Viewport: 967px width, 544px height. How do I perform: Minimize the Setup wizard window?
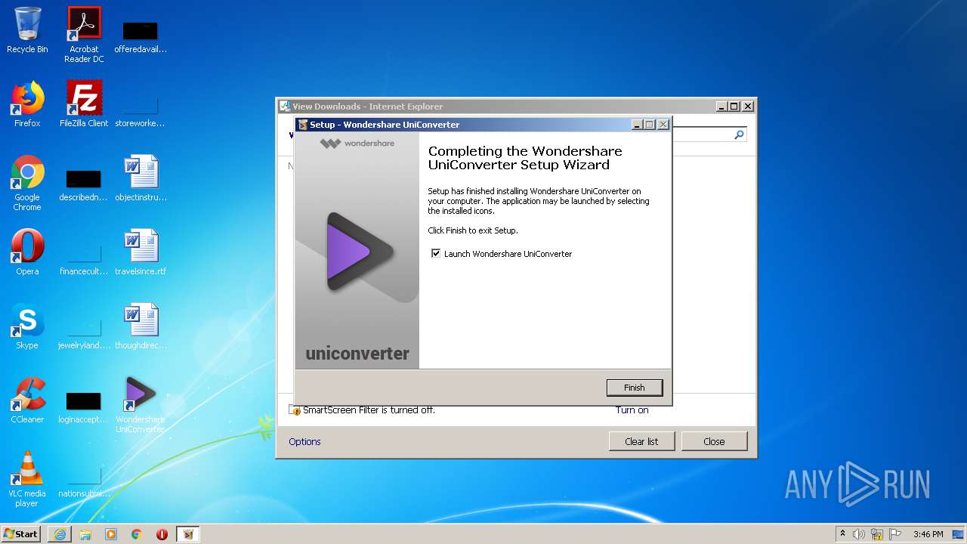[637, 125]
